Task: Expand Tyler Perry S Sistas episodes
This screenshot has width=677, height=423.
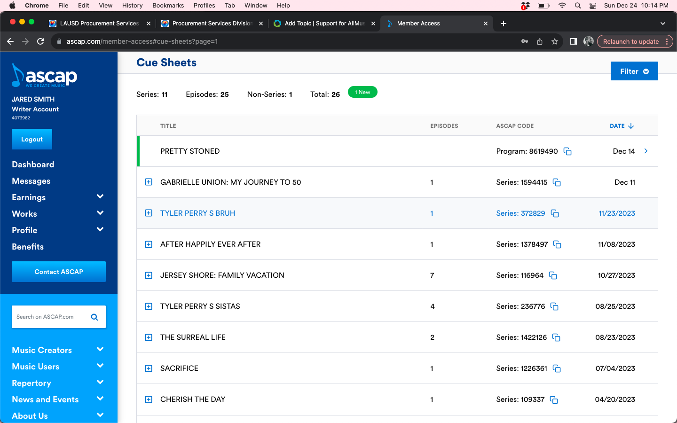Action: (149, 306)
